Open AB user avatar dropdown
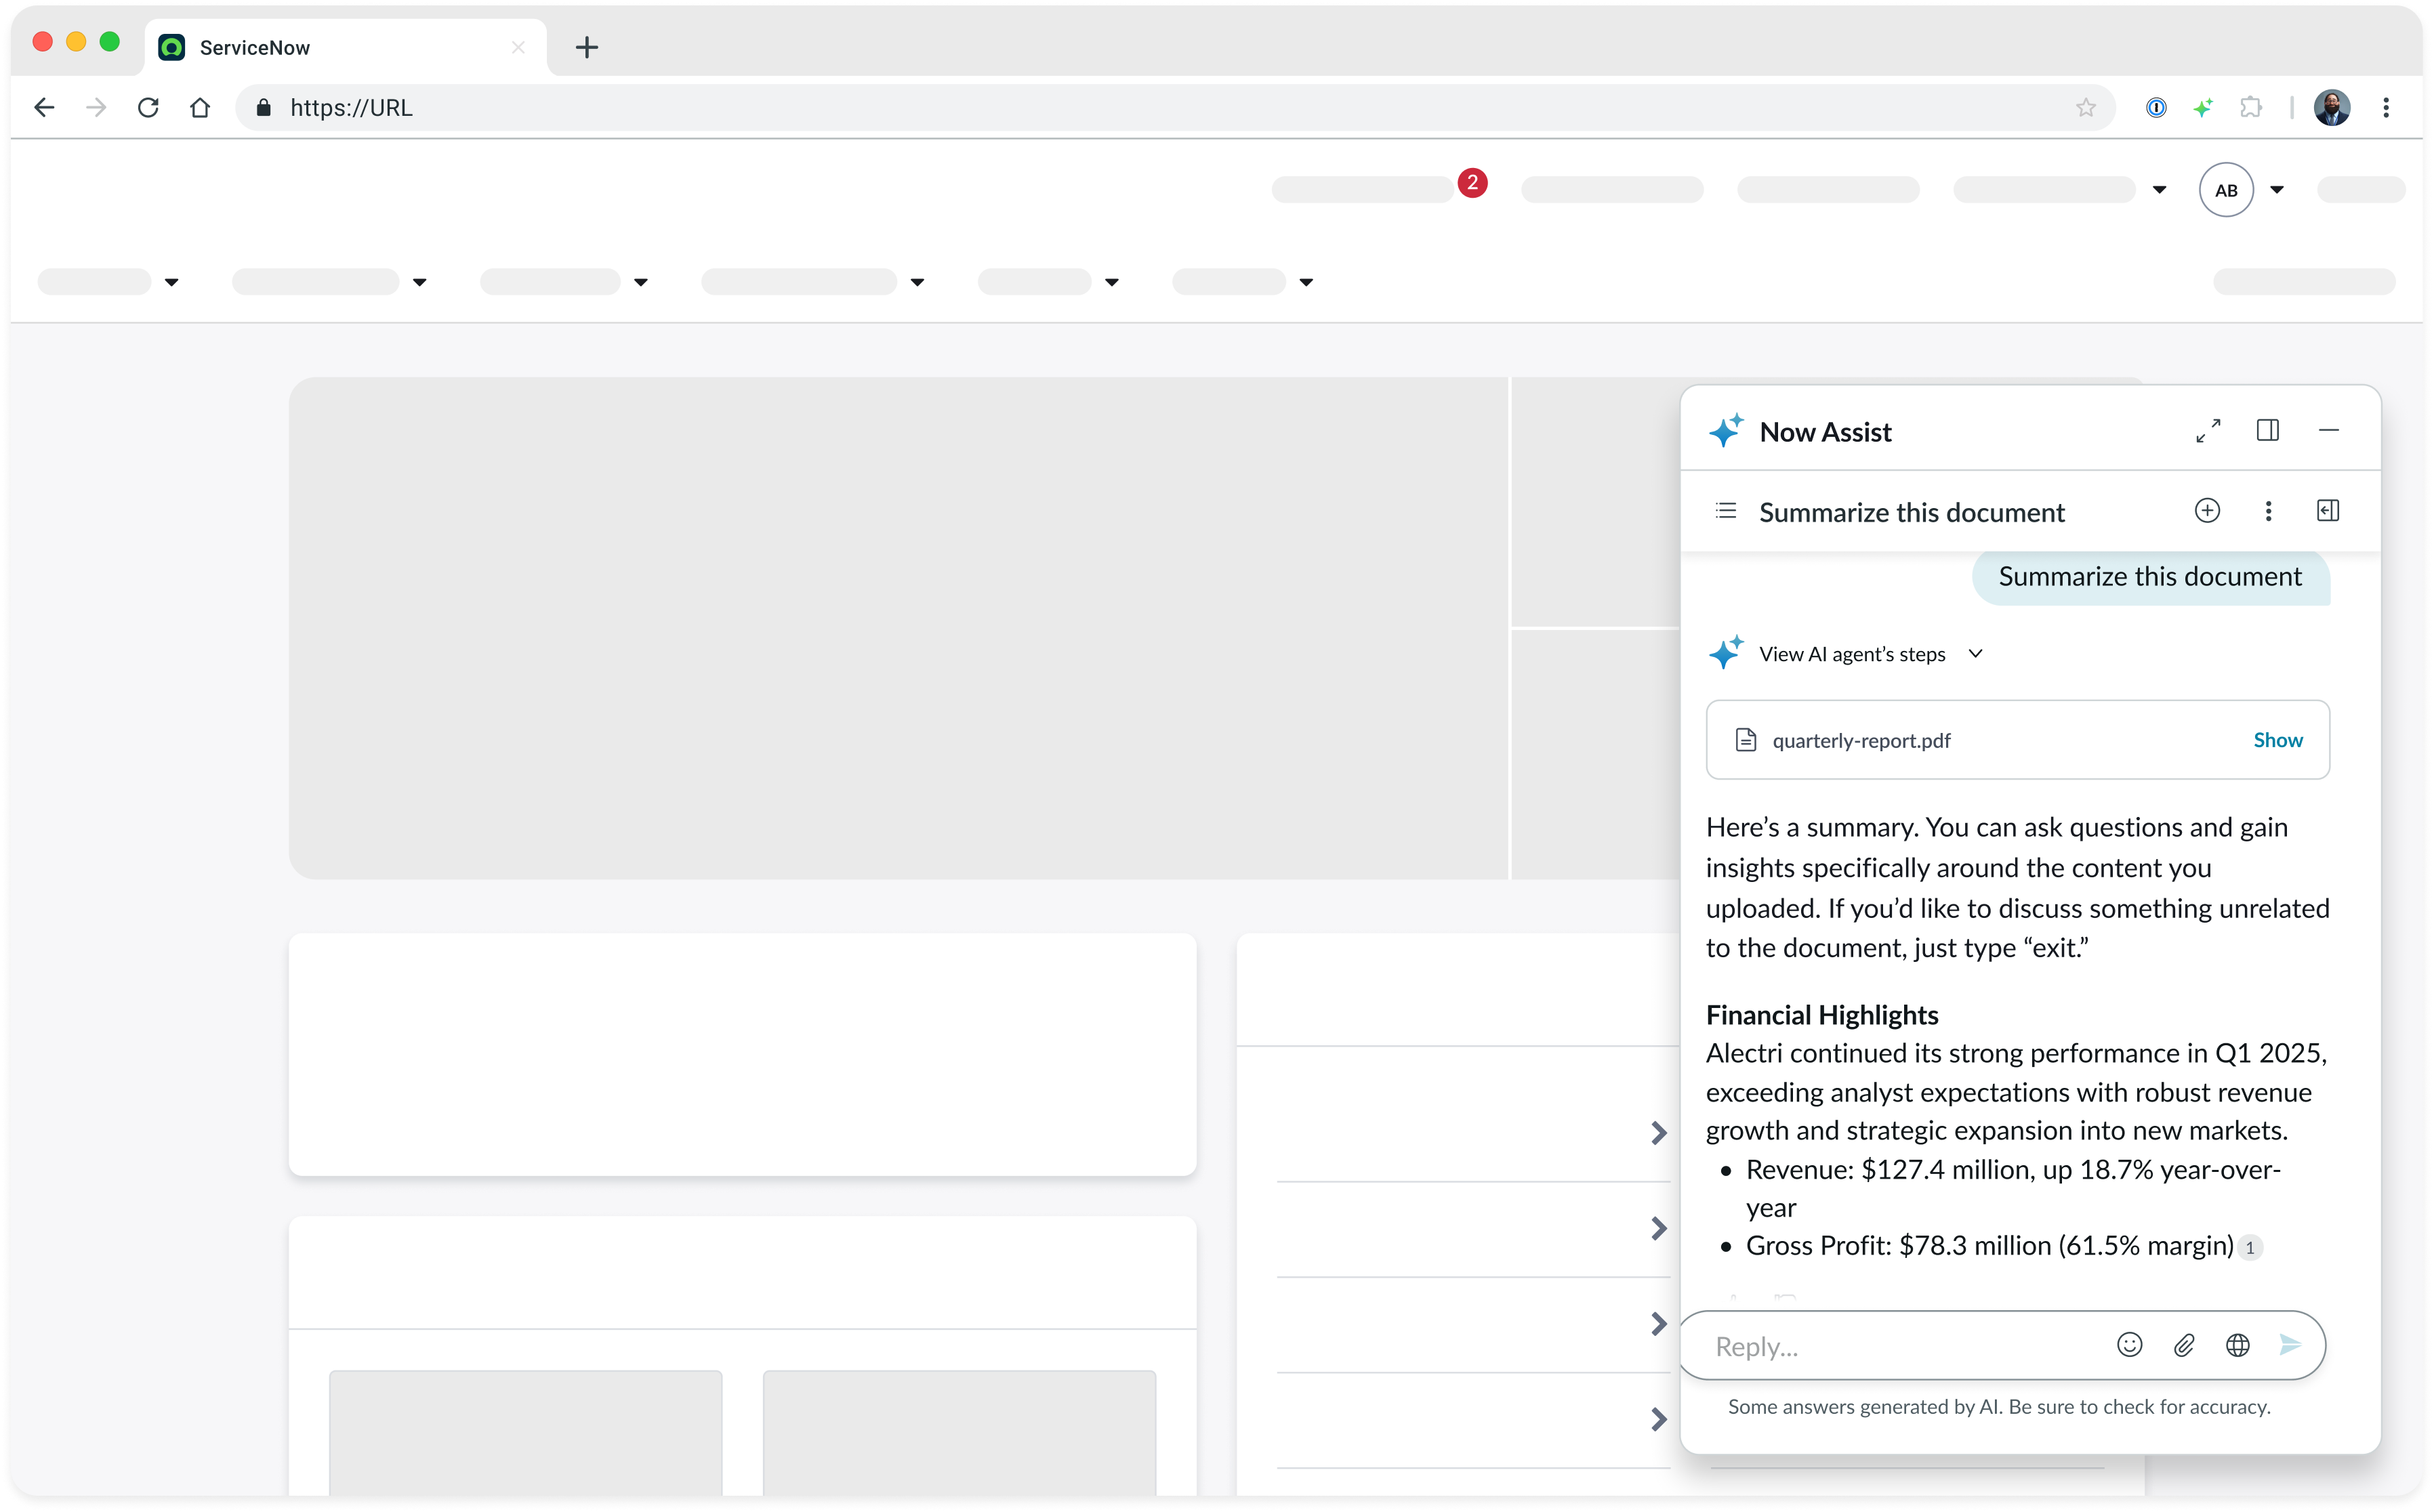Image resolution: width=2434 pixels, height=1512 pixels. (x=2277, y=190)
